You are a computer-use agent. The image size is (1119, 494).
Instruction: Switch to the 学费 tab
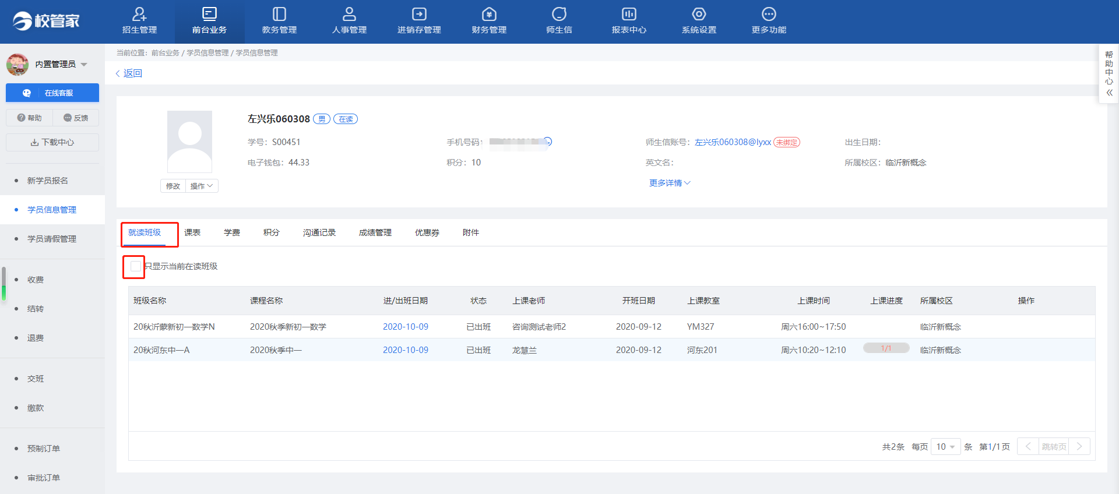click(232, 232)
